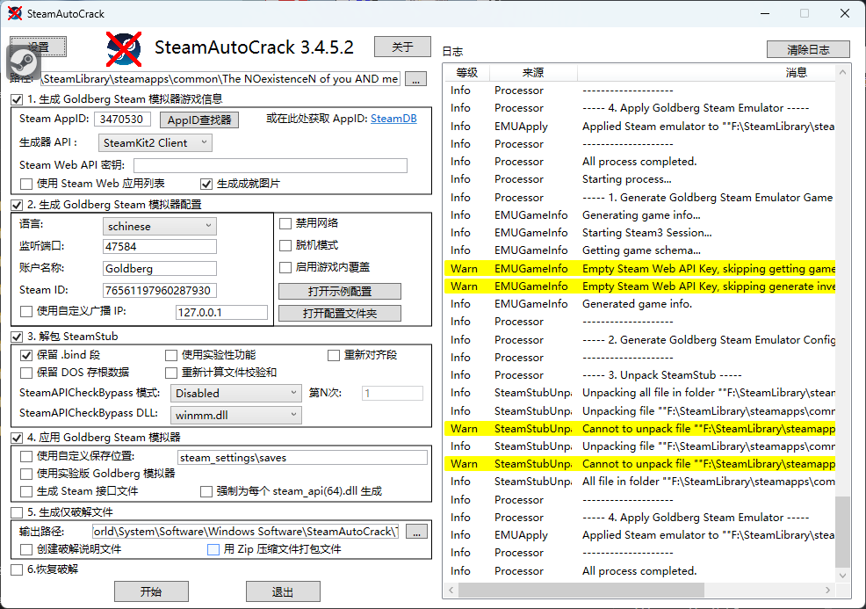
Task: Click the browse button next to 输出路径
Action: pos(416,531)
